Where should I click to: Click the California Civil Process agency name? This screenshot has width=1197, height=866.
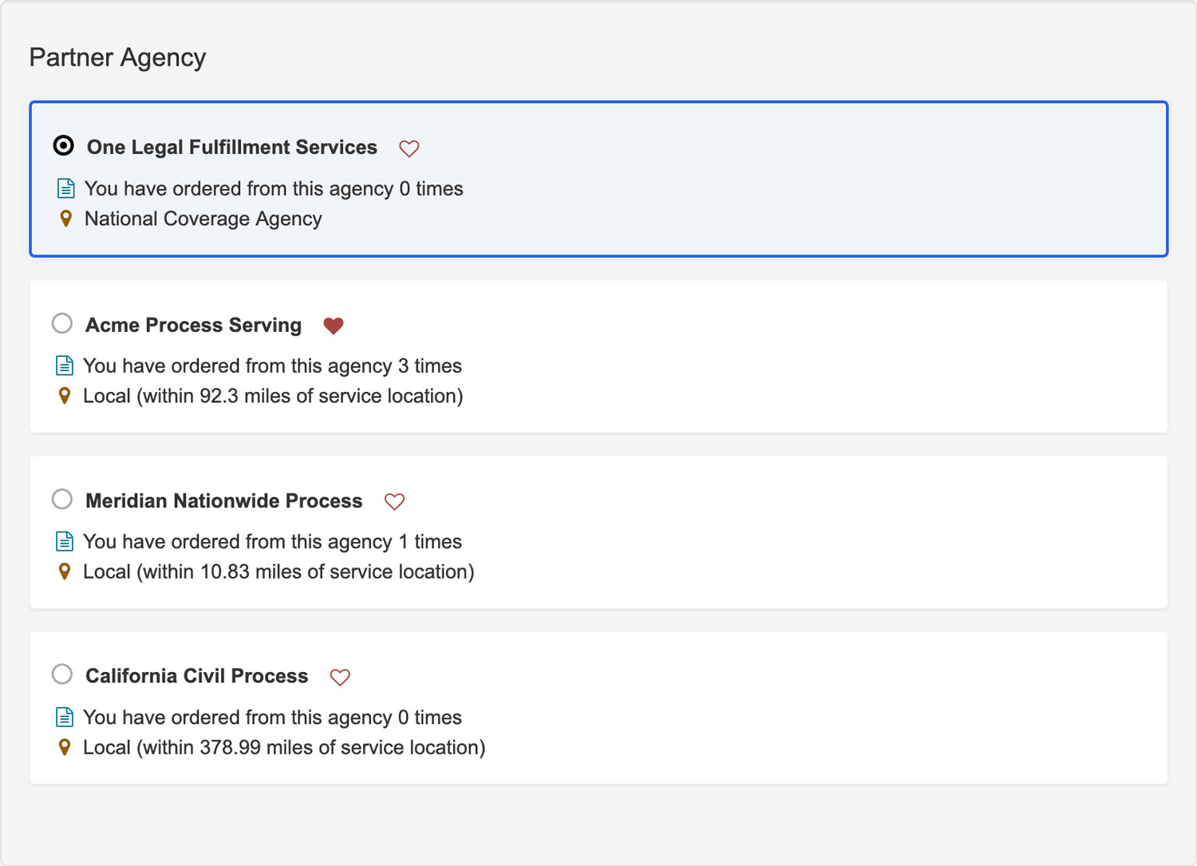197,676
